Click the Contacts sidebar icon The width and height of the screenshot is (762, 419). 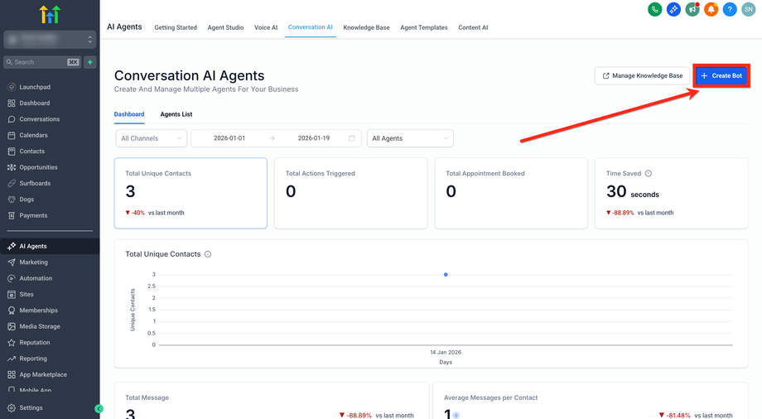pos(12,152)
